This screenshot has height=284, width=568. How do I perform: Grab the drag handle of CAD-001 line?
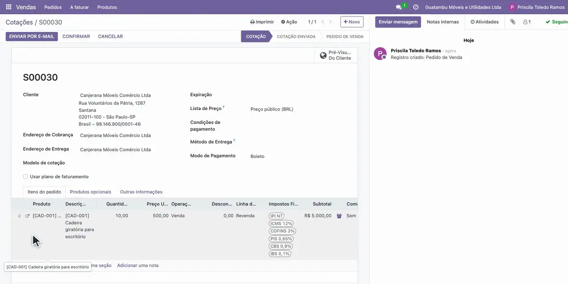point(19,216)
